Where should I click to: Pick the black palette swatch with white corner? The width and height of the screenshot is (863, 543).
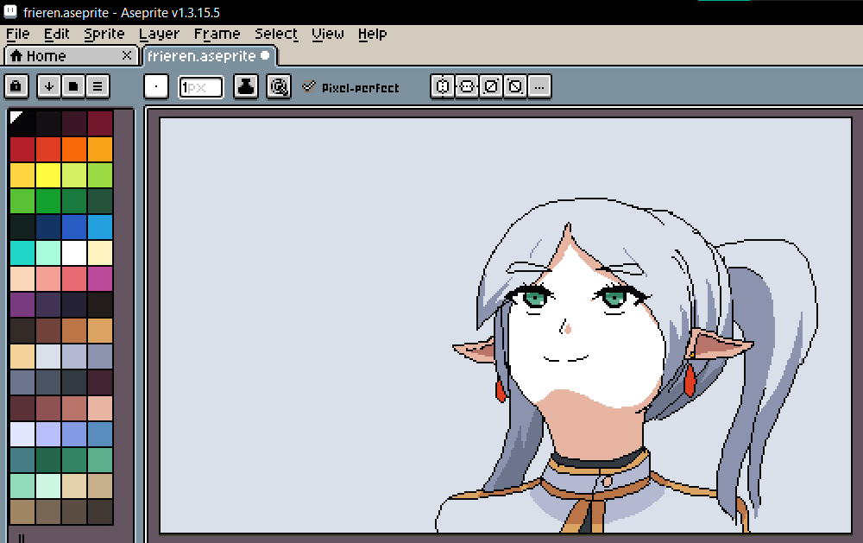point(22,123)
